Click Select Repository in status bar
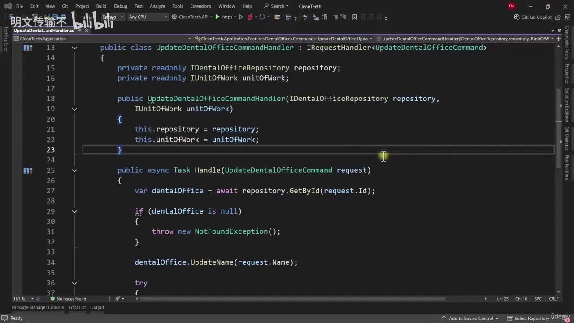This screenshot has width=574, height=323. [x=531, y=318]
